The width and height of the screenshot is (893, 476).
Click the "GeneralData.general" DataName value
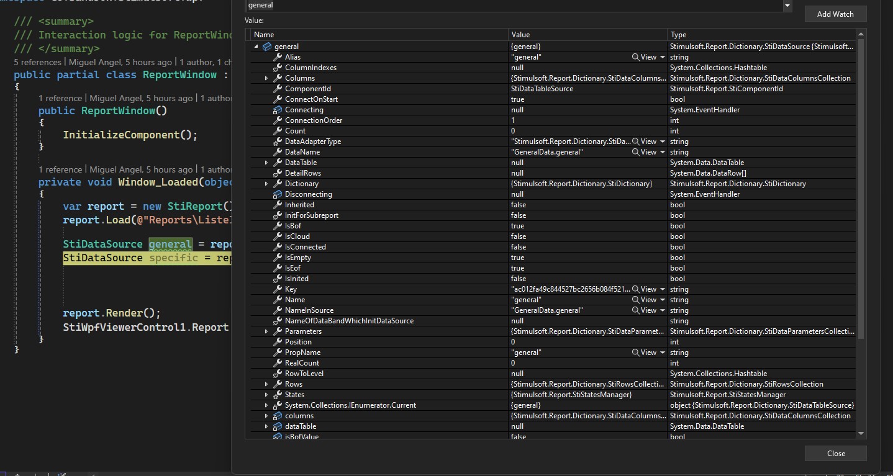547,152
